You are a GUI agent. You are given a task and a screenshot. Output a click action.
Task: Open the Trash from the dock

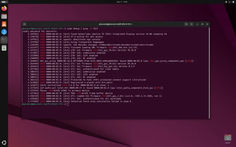(x=4, y=48)
